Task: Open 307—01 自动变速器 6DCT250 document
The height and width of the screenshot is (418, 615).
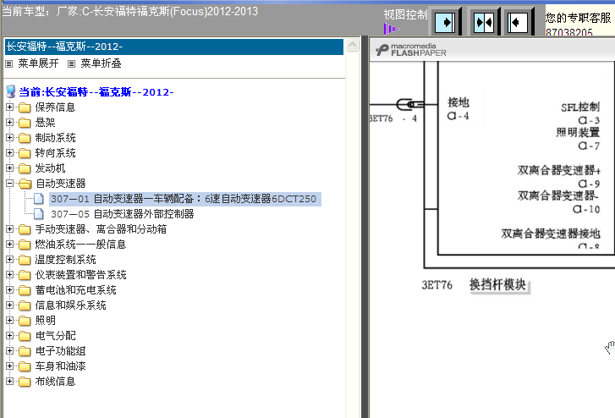Action: (184, 199)
